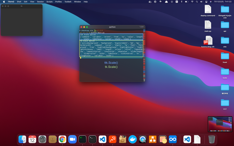Open the Scripts menu
Image resolution: width=234 pixels, height=146 pixels.
[50, 2]
